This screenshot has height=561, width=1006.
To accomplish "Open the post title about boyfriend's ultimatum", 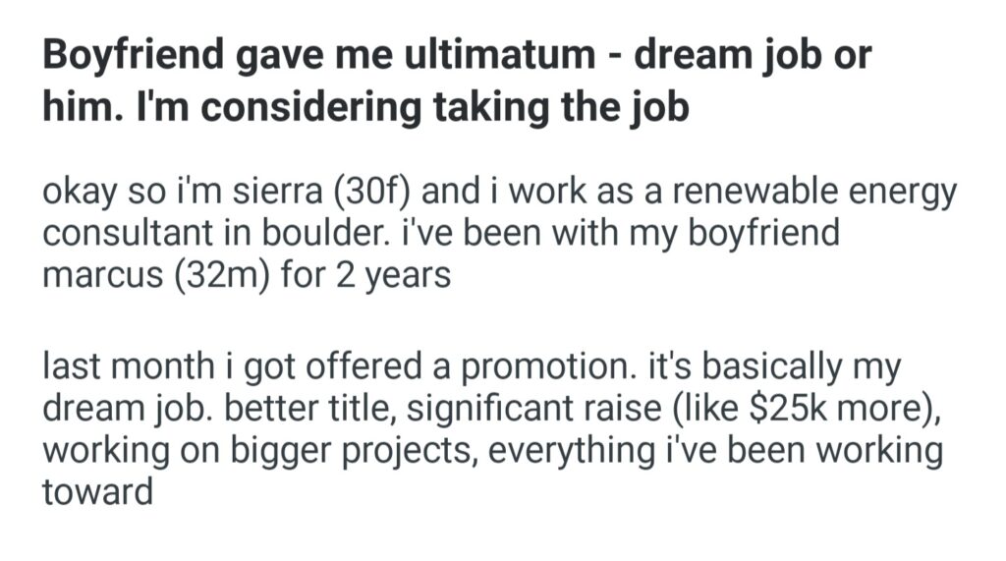I will pos(456,81).
